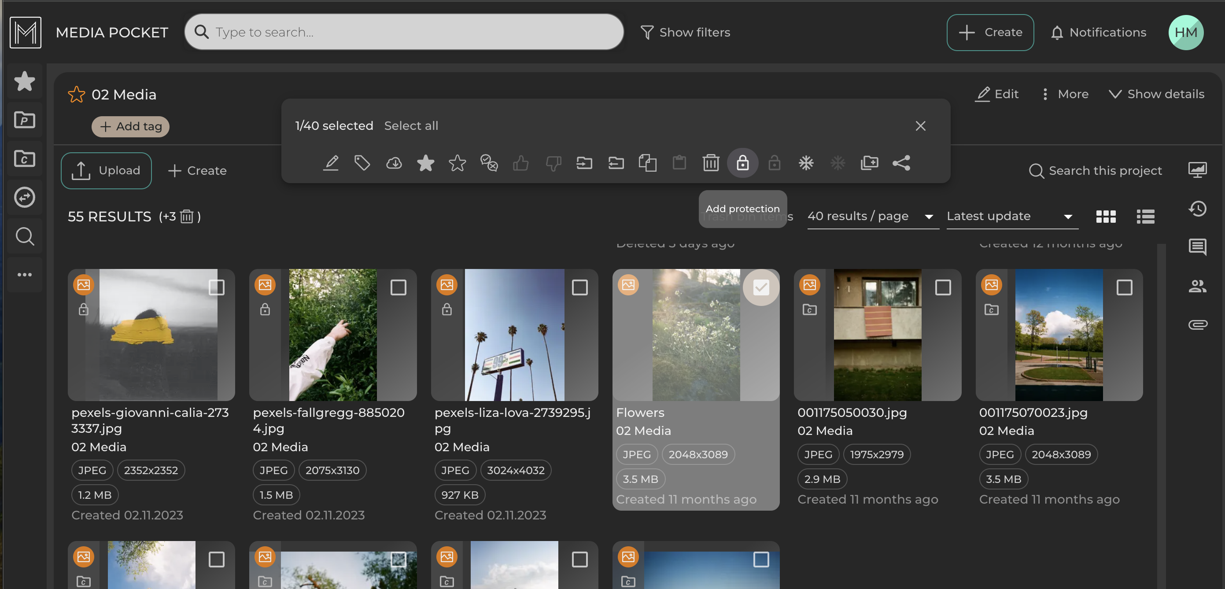Viewport: 1225px width, 589px height.
Task: Uncheck the selected Flowers image checkbox
Action: pyautogui.click(x=761, y=287)
